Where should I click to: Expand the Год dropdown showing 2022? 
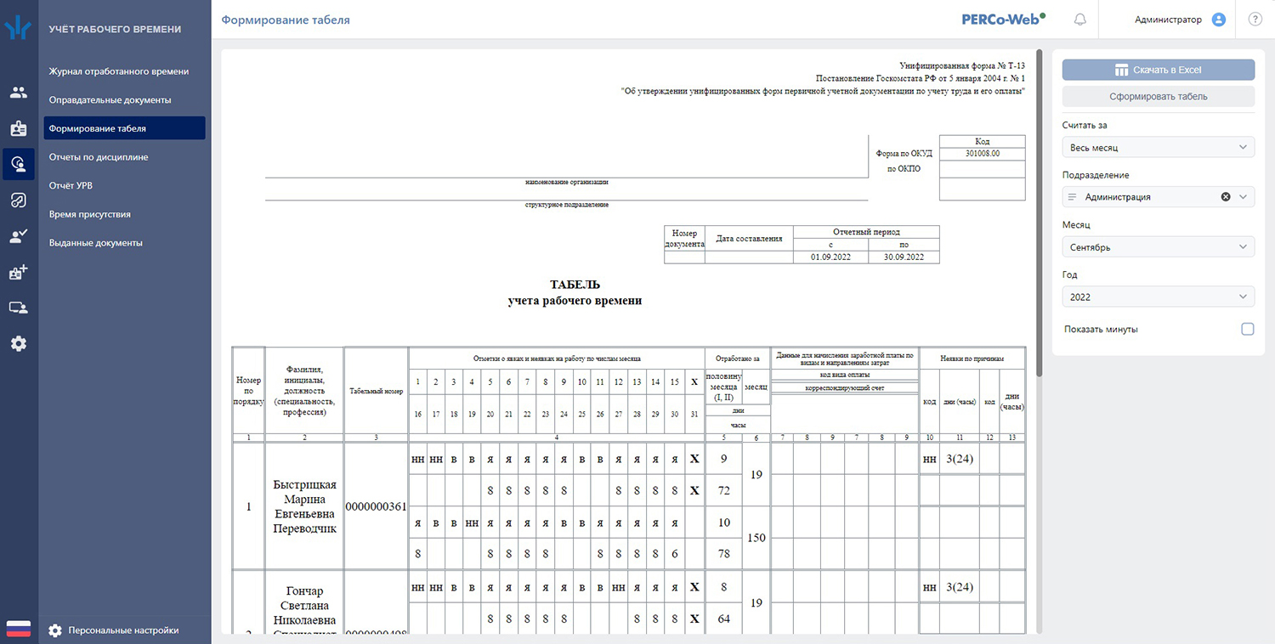1159,297
